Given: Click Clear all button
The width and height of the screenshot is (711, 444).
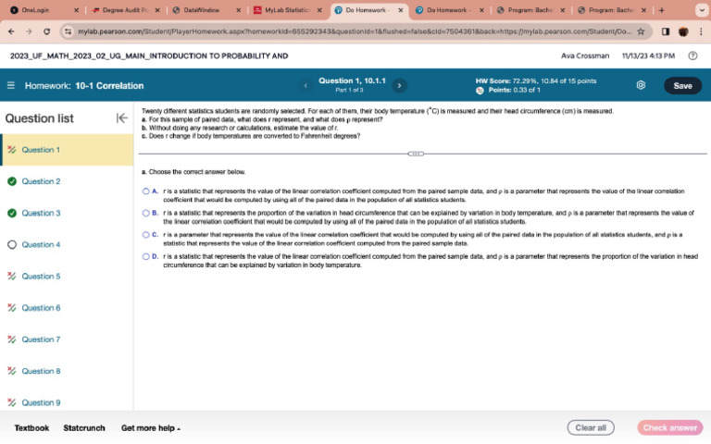Looking at the screenshot, I should [x=591, y=427].
